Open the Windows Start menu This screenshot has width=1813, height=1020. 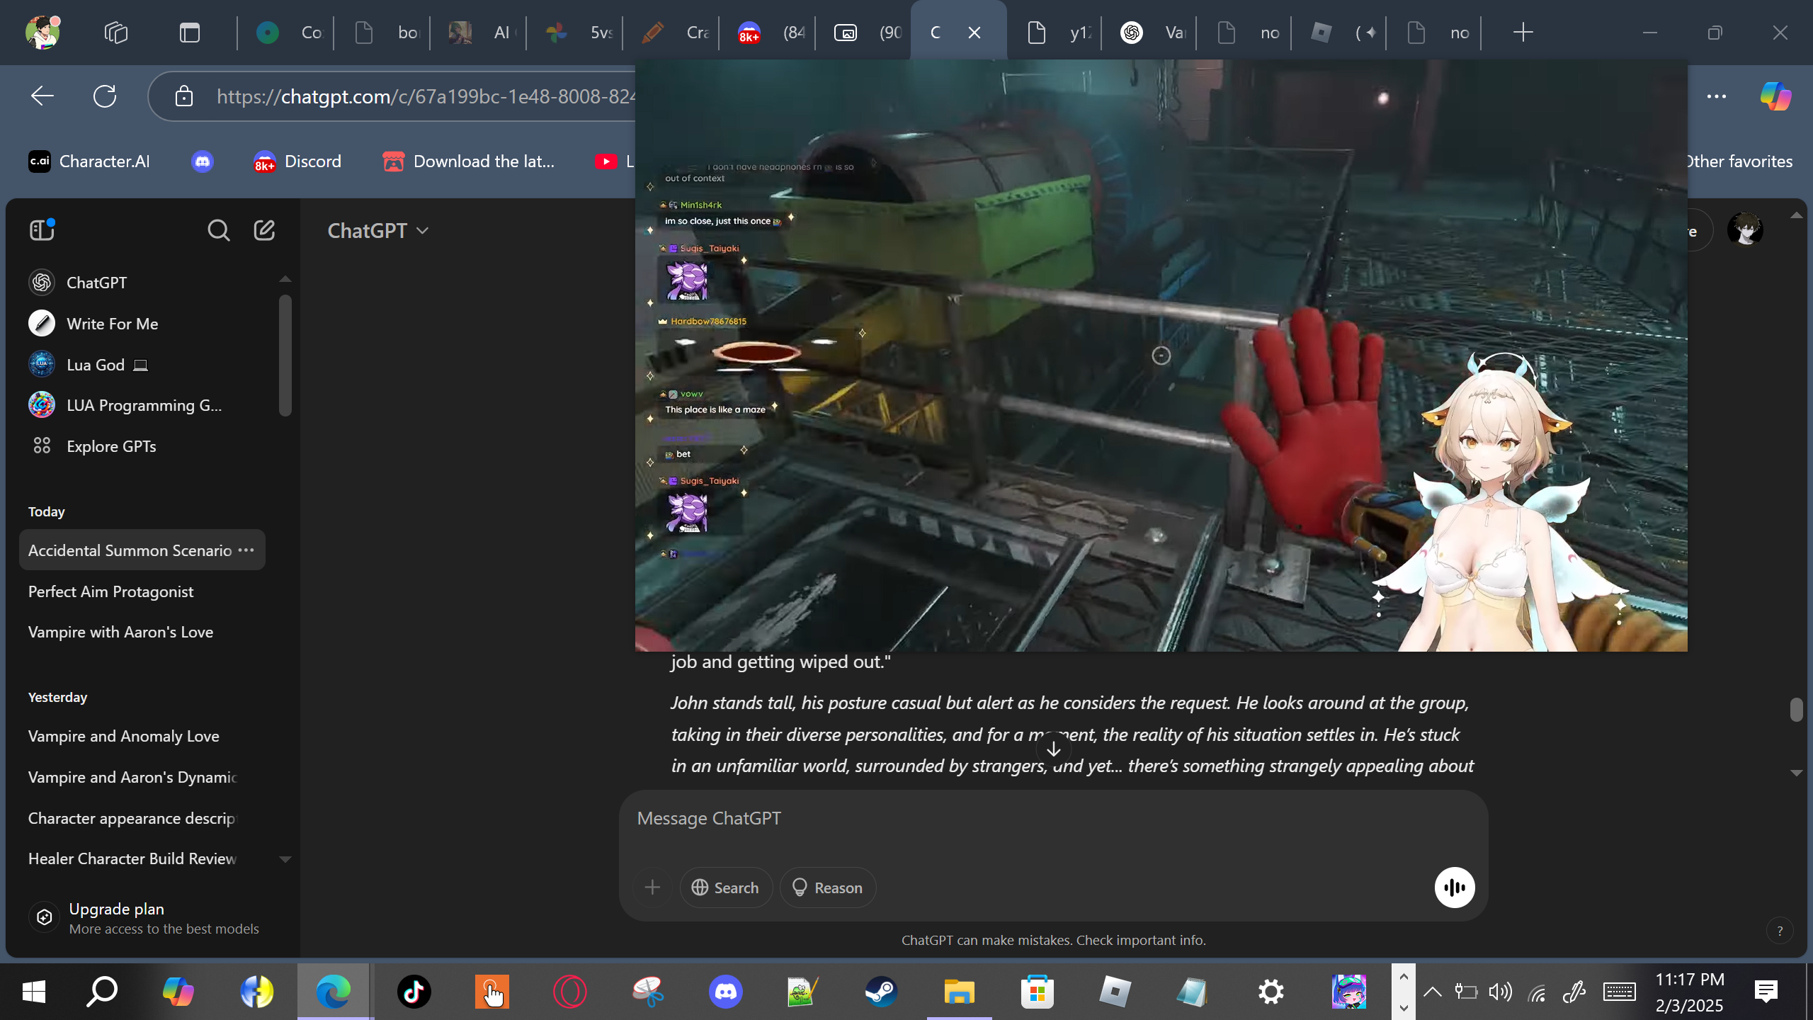tap(34, 992)
